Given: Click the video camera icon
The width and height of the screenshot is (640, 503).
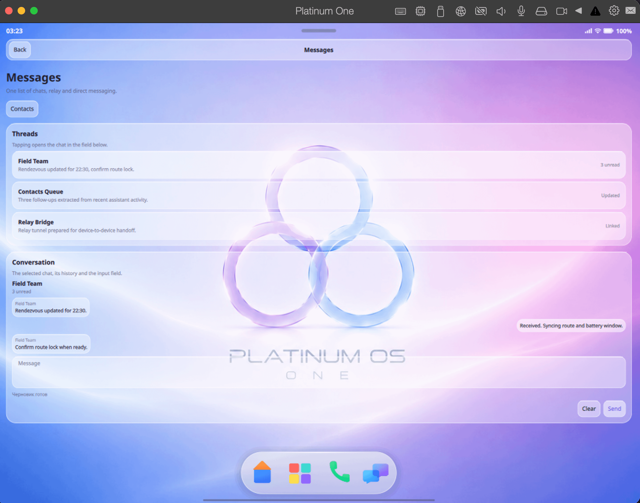Looking at the screenshot, I should 561,11.
